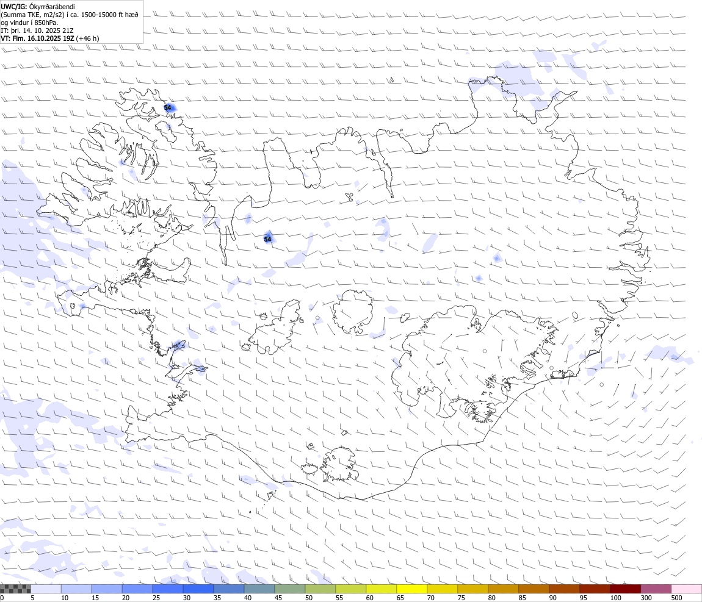Click the legend tick label "10"
This screenshot has height=602, width=702.
[65, 598]
